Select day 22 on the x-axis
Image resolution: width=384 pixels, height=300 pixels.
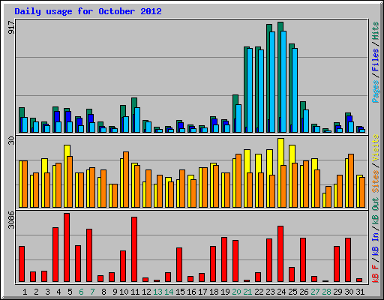(259, 292)
